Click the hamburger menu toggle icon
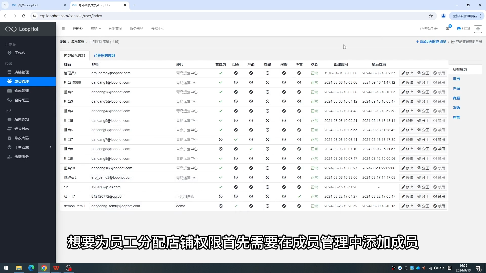Image resolution: width=486 pixels, height=273 pixels. tap(63, 29)
